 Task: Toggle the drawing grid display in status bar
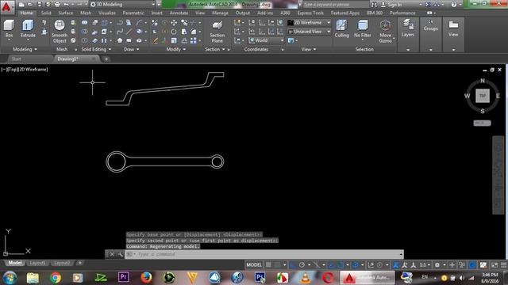(268, 265)
